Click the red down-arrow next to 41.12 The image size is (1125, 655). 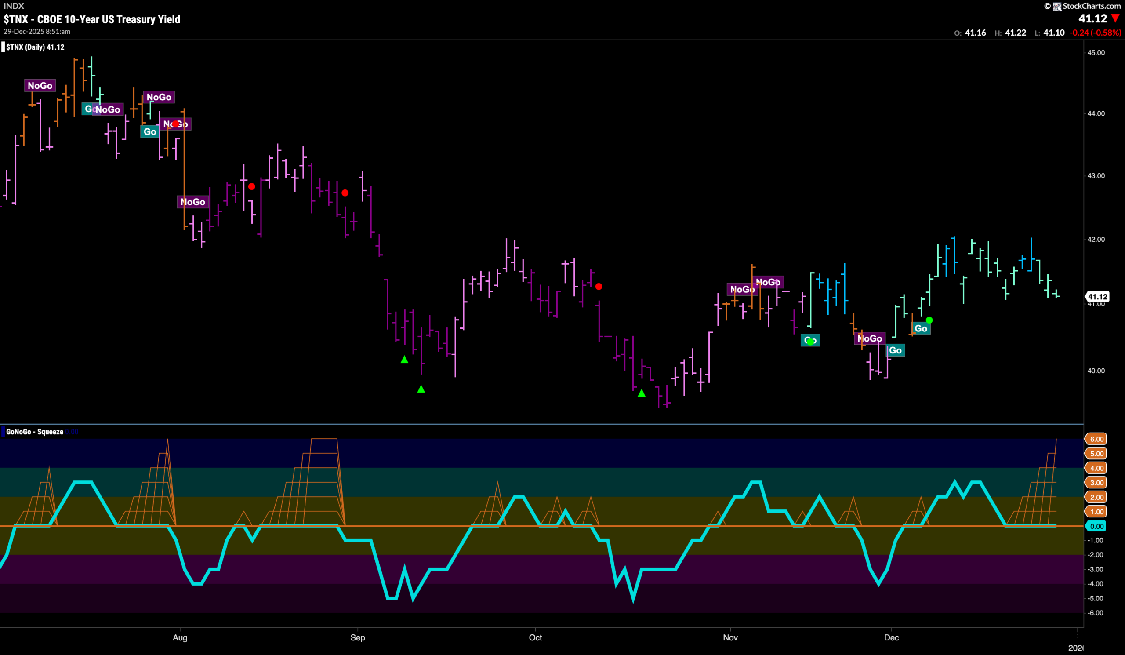pyautogui.click(x=1115, y=18)
